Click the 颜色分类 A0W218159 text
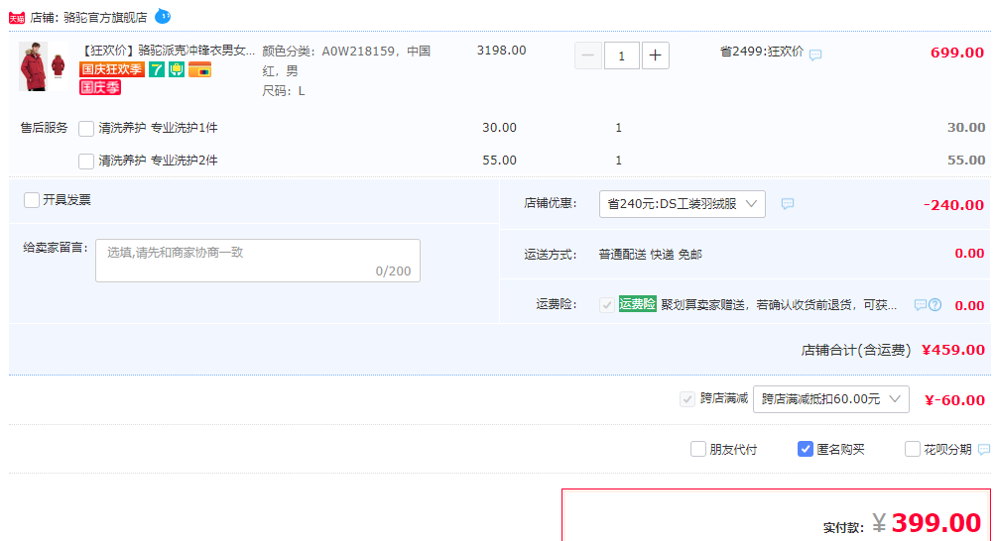The height and width of the screenshot is (541, 996). [346, 60]
